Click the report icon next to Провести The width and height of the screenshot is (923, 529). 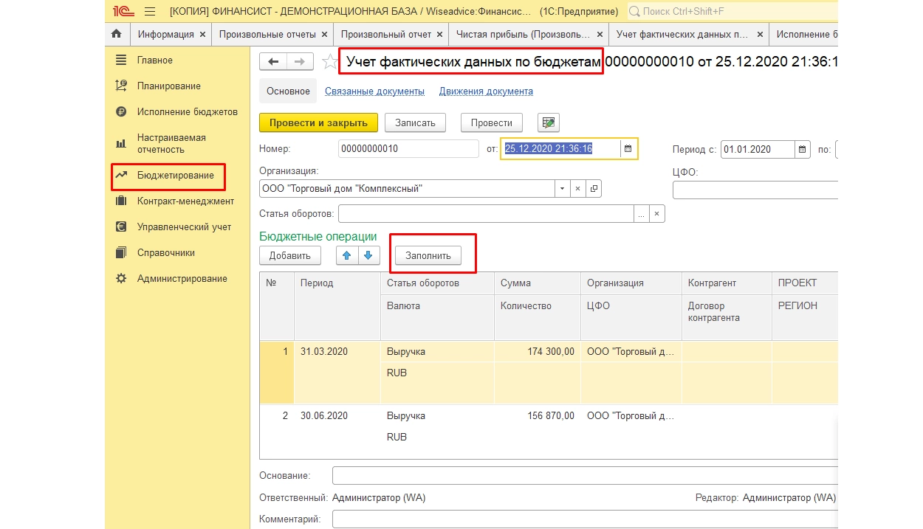point(549,122)
